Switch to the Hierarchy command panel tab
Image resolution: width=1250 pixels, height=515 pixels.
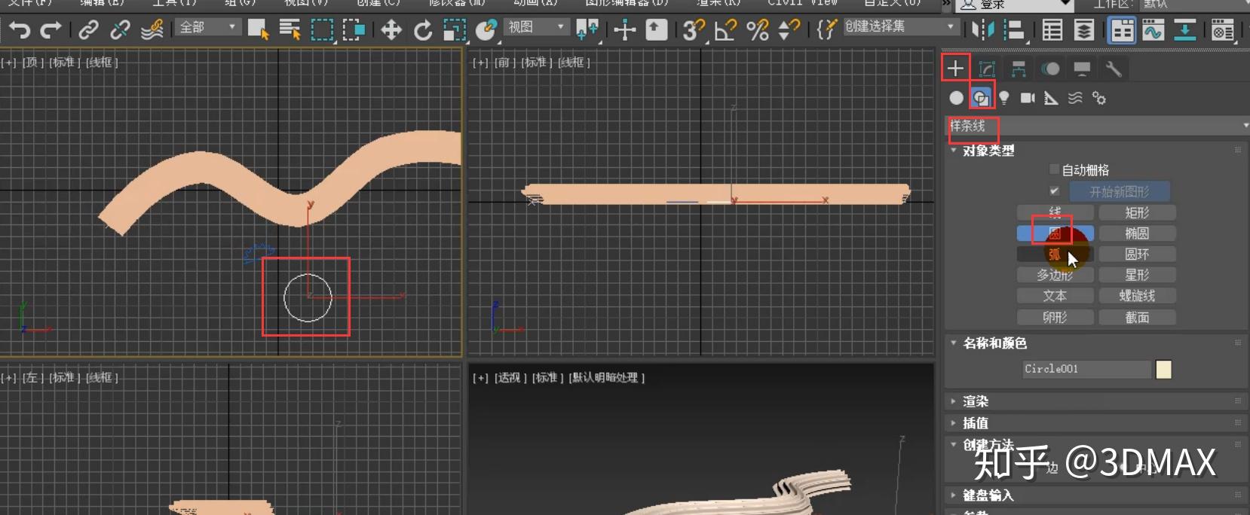coord(1019,69)
